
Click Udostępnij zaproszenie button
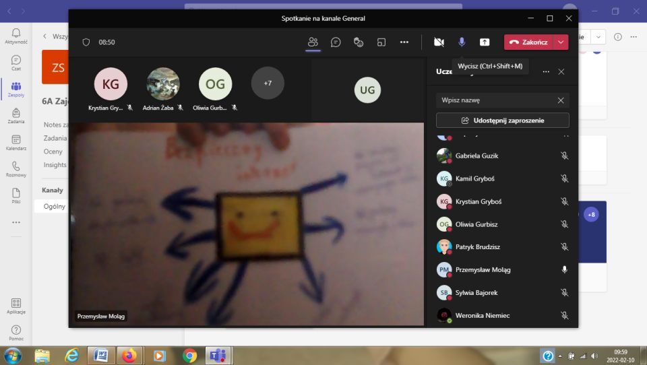502,121
